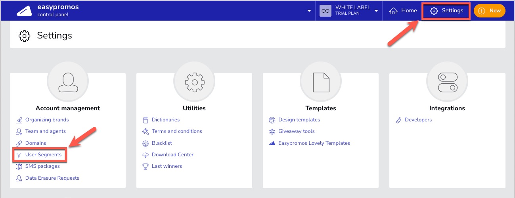Click the SMS packages box icon
This screenshot has width=515, height=198.
coord(19,166)
